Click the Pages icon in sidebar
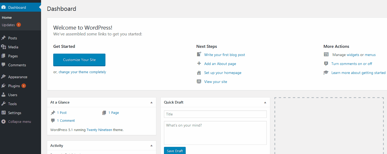Image resolution: width=387 pixels, height=154 pixels. (3, 56)
